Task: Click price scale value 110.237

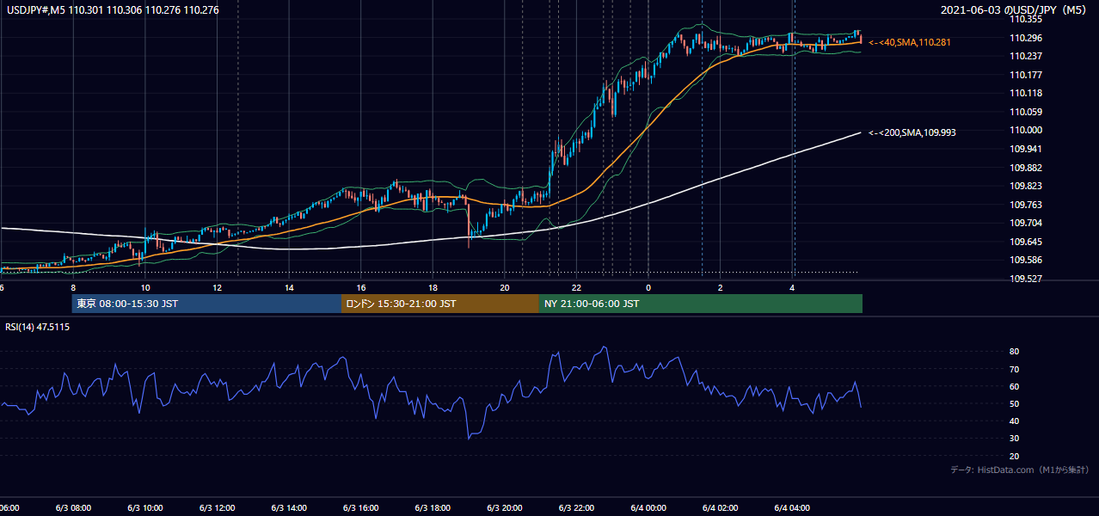Action: tap(1025, 56)
